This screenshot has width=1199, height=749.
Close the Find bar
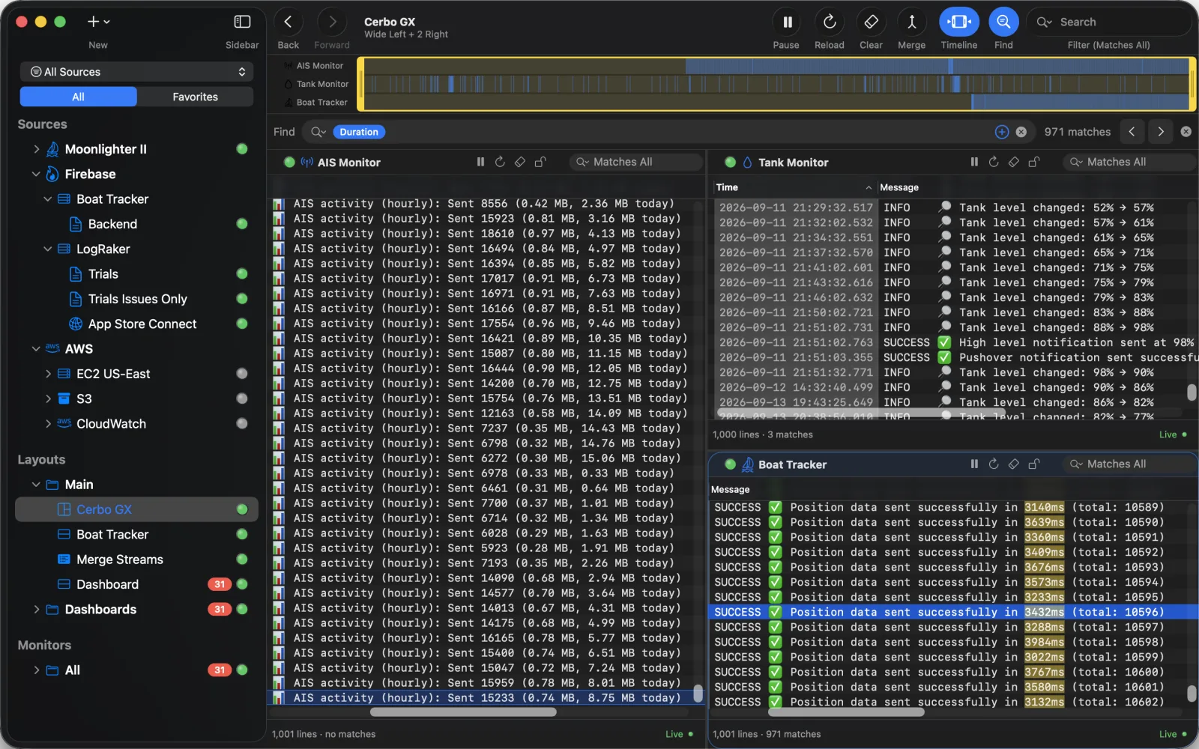point(1186,132)
